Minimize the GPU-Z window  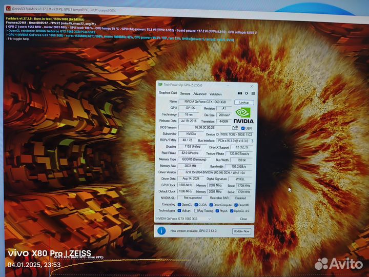[x=228, y=86]
